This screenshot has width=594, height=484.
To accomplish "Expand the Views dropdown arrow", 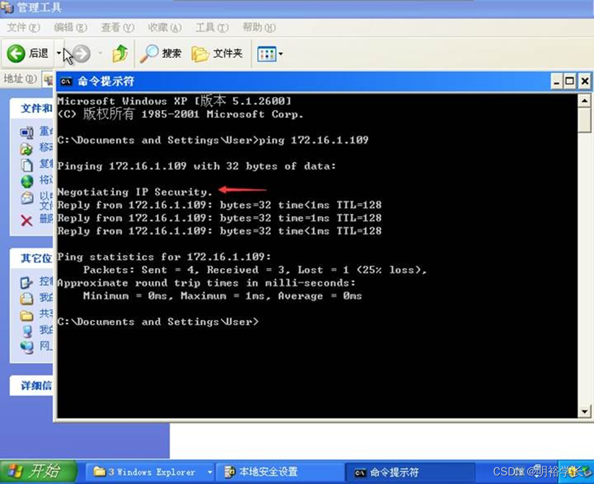I will pyautogui.click(x=281, y=54).
